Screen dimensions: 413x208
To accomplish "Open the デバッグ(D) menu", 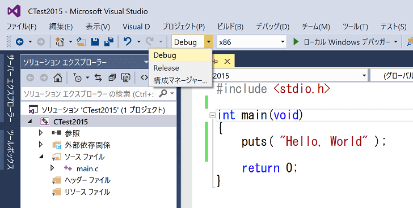I will tap(273, 27).
